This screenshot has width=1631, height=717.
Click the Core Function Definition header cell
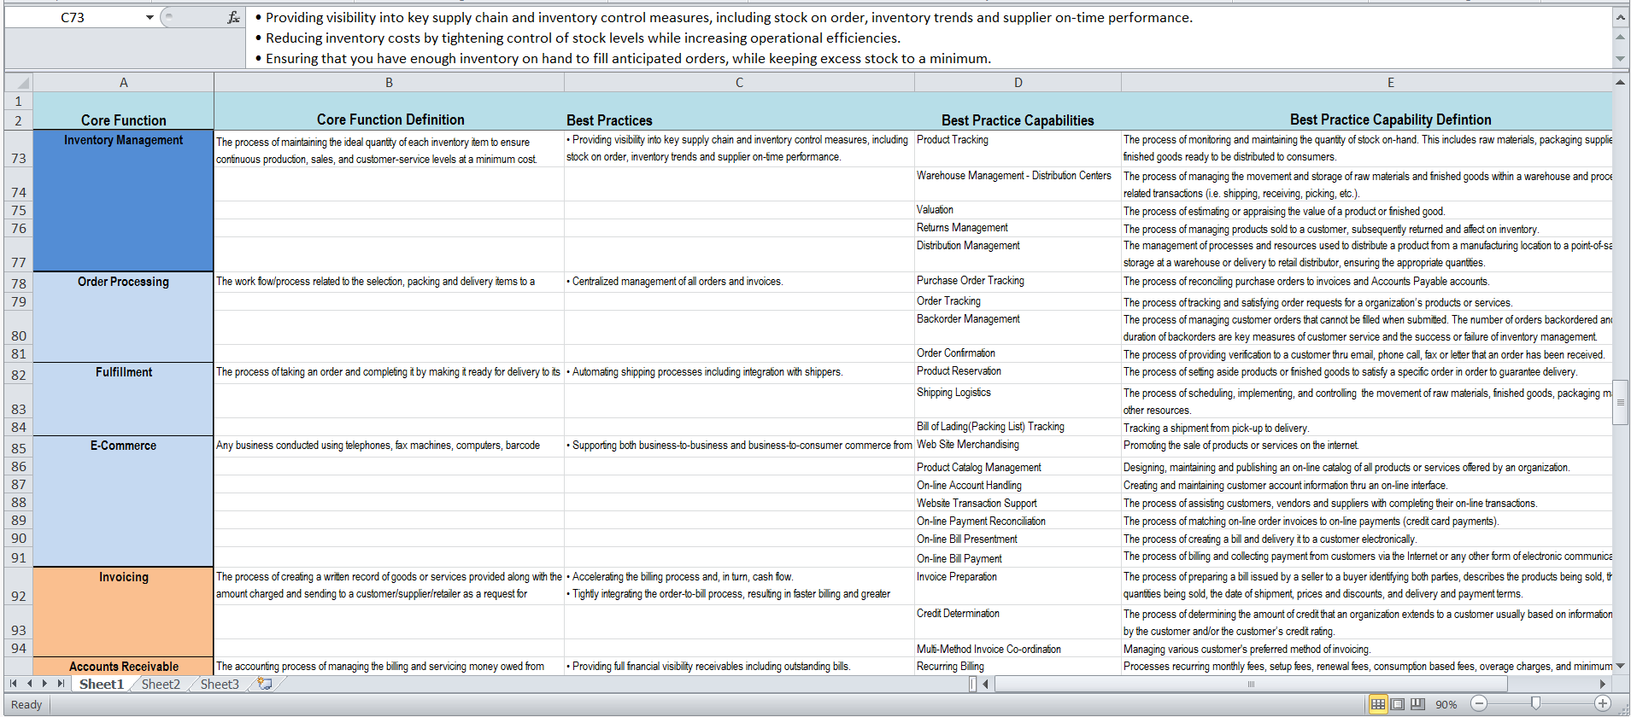tap(390, 119)
